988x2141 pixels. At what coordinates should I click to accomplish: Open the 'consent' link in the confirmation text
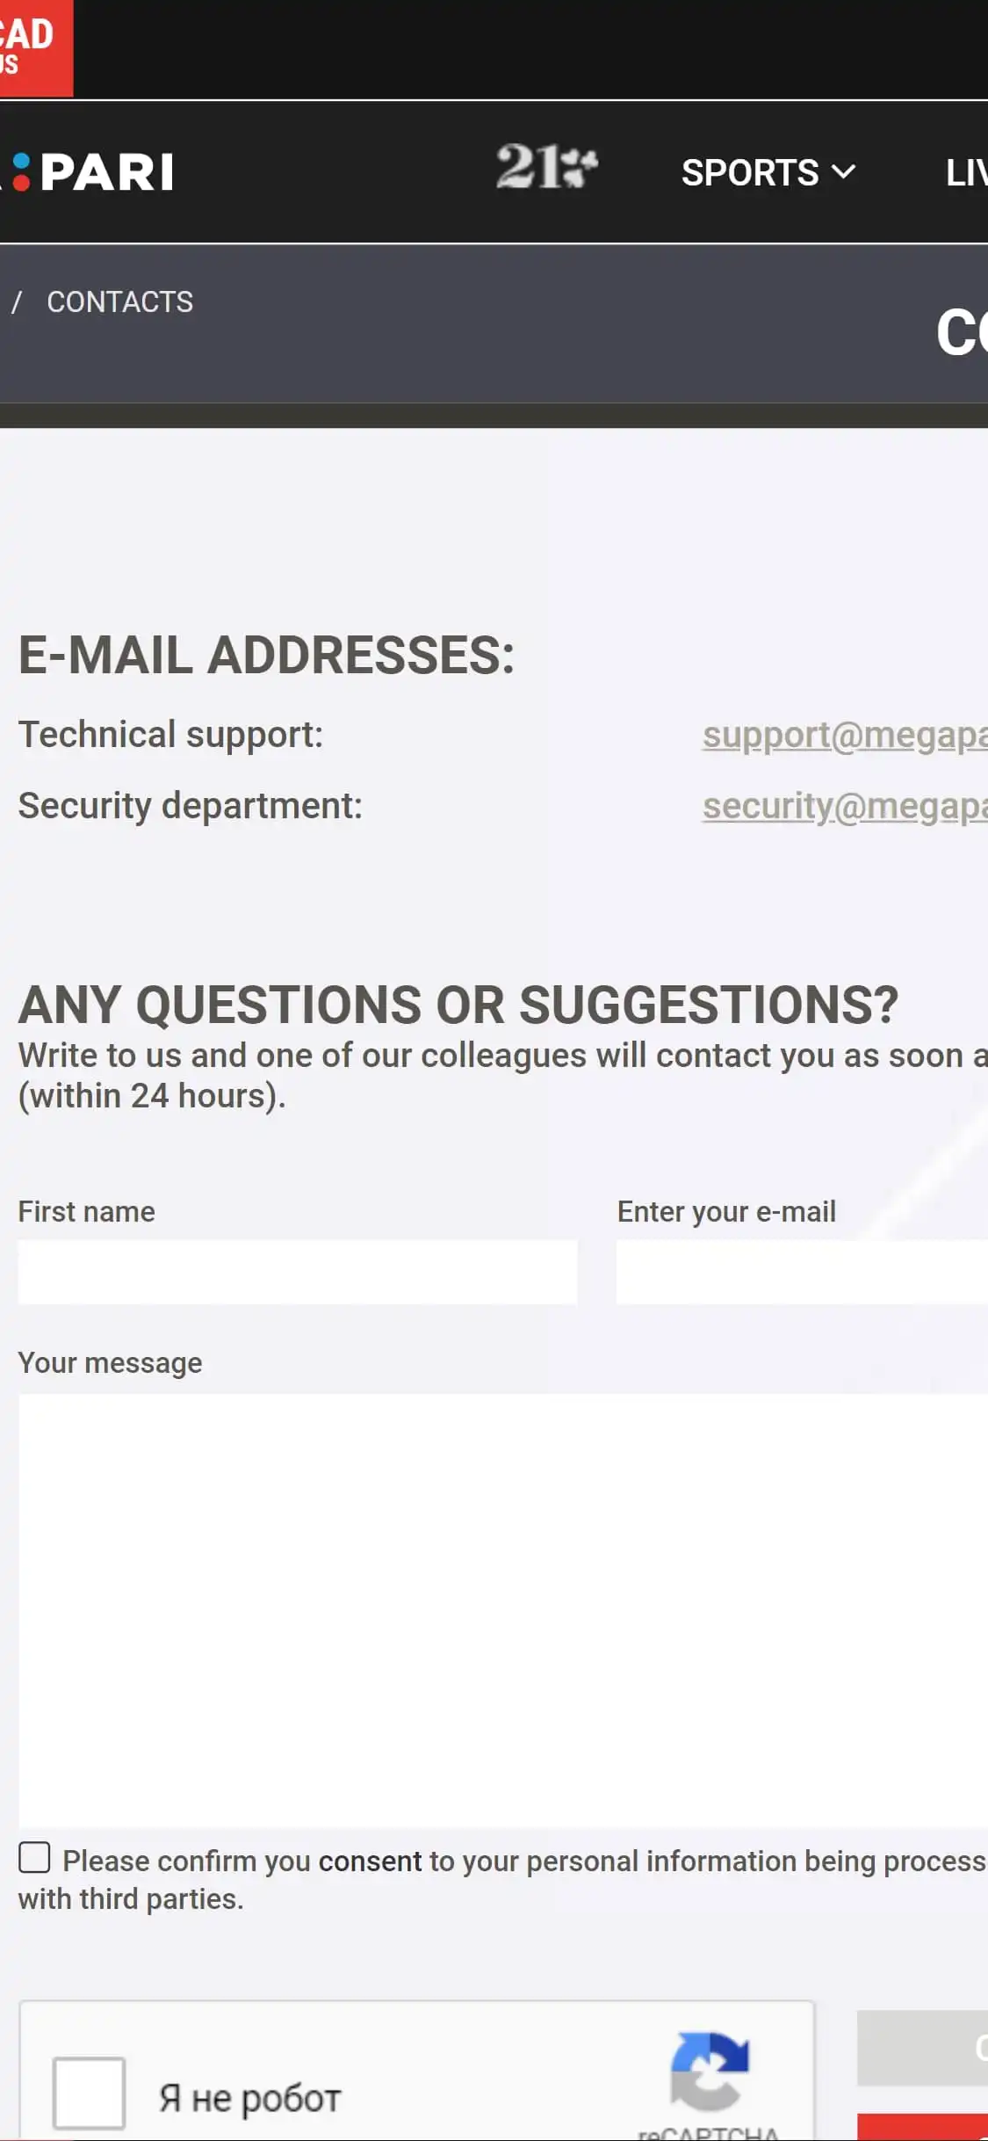coord(370,1862)
